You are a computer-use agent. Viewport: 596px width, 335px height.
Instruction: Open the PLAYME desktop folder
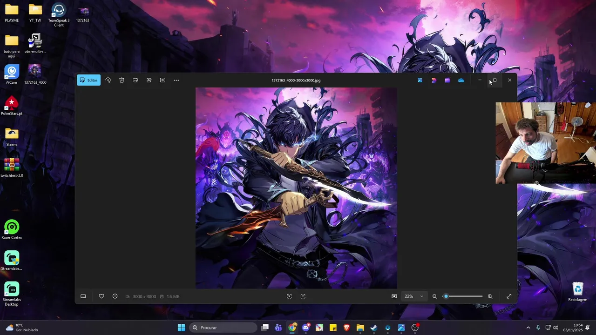click(12, 13)
